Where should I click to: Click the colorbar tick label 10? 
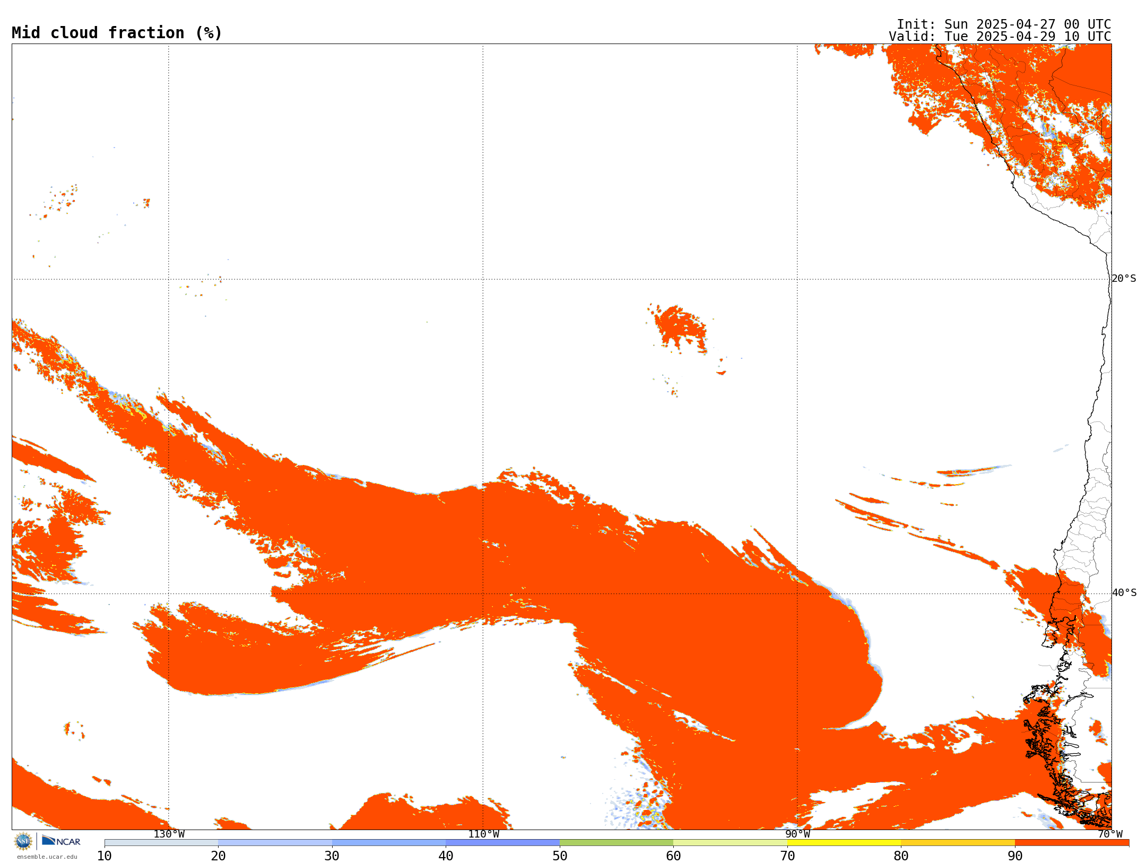click(105, 856)
